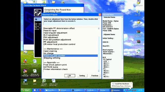Click the Adjusted Items panel scroll-down arrow
This screenshot has height=92, width=165.
[122, 78]
